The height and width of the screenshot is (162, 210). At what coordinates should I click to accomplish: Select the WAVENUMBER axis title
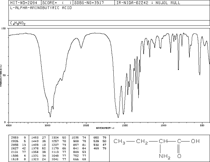point(105,128)
